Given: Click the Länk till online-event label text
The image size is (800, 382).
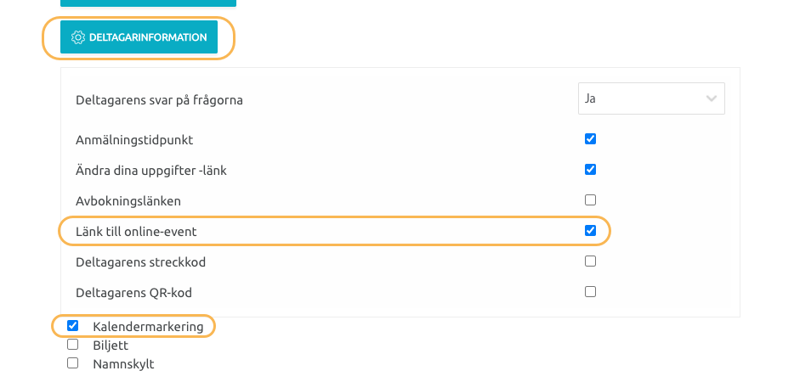Looking at the screenshot, I should click(x=136, y=232).
